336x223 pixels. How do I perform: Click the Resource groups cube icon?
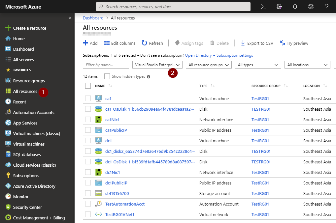click(8, 81)
